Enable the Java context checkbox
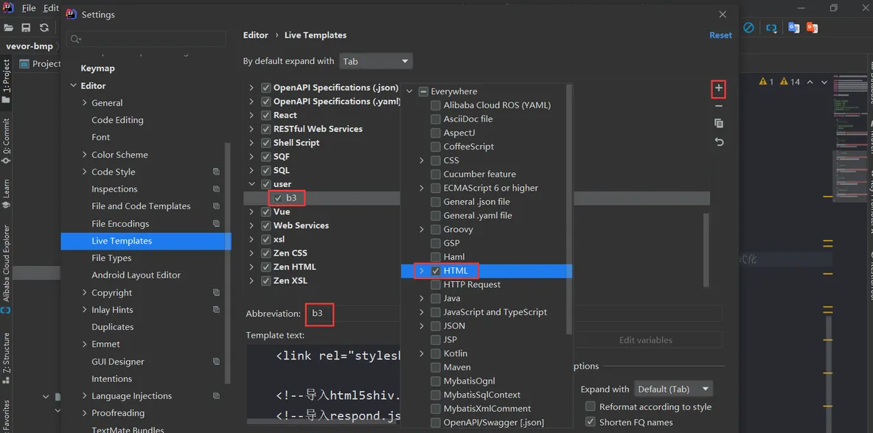 [436, 298]
